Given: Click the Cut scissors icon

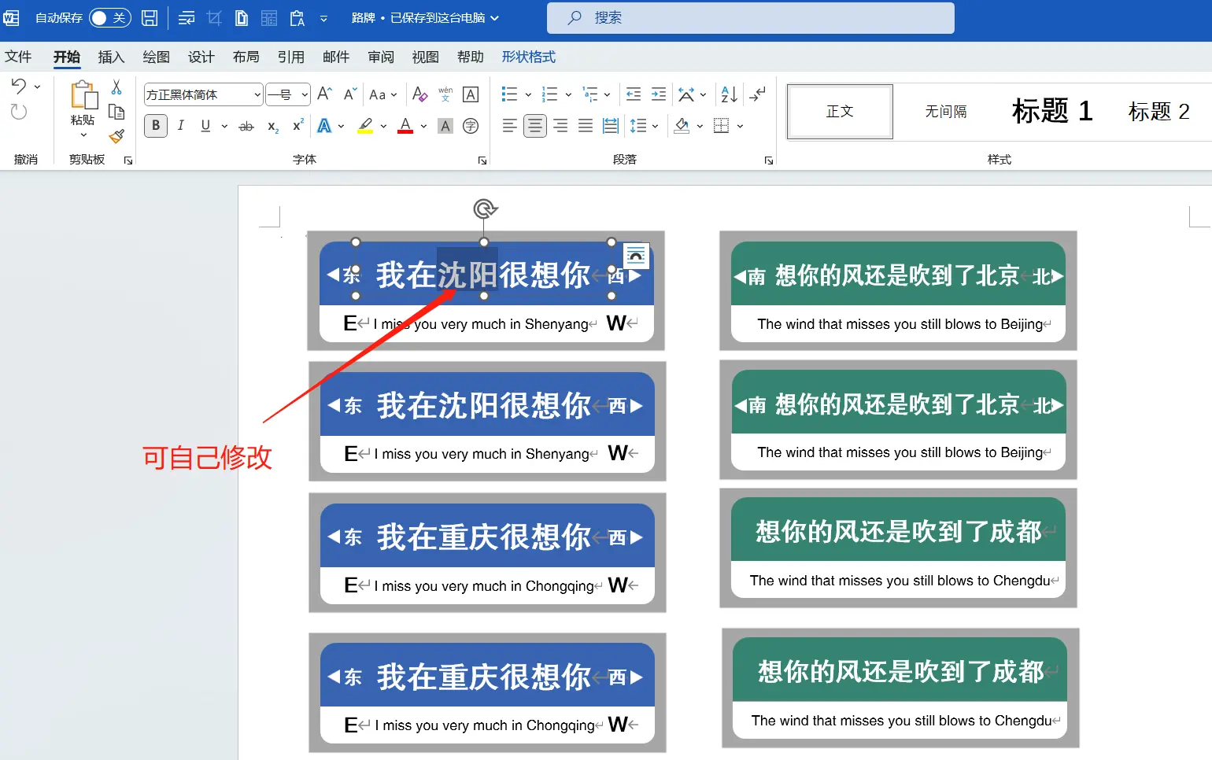Looking at the screenshot, I should [116, 87].
